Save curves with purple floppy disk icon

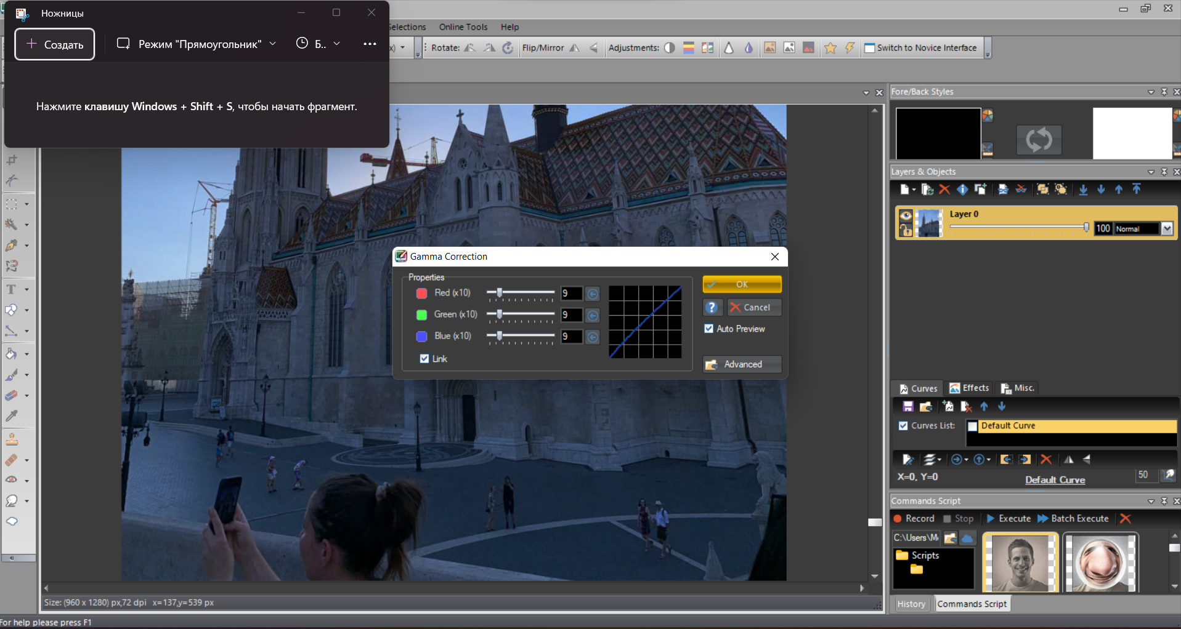(x=908, y=406)
